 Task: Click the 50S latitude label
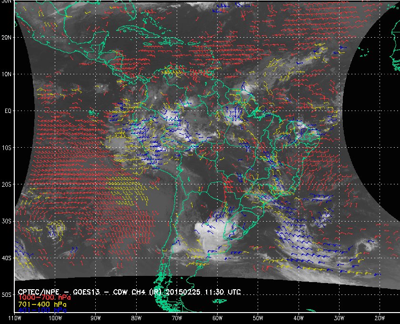(x=6, y=295)
